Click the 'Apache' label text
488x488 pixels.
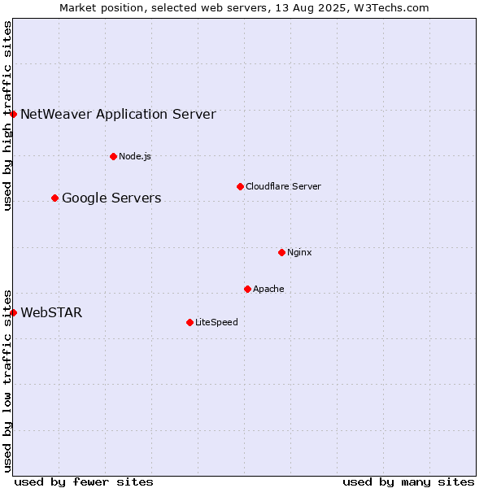tap(268, 289)
